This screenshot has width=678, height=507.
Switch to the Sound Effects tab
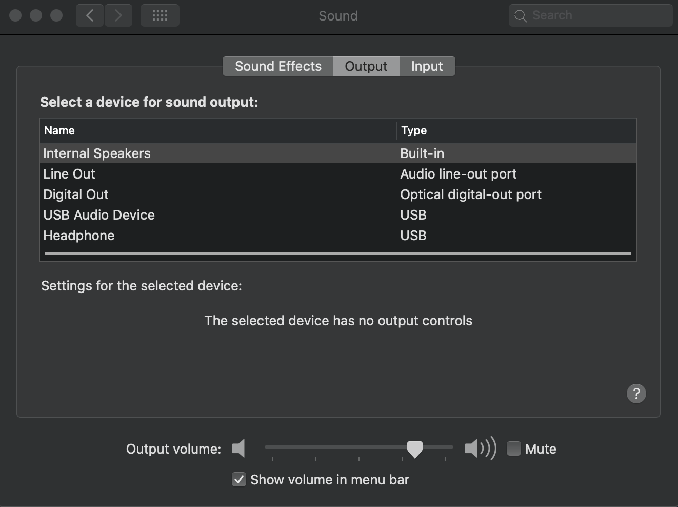click(x=278, y=66)
